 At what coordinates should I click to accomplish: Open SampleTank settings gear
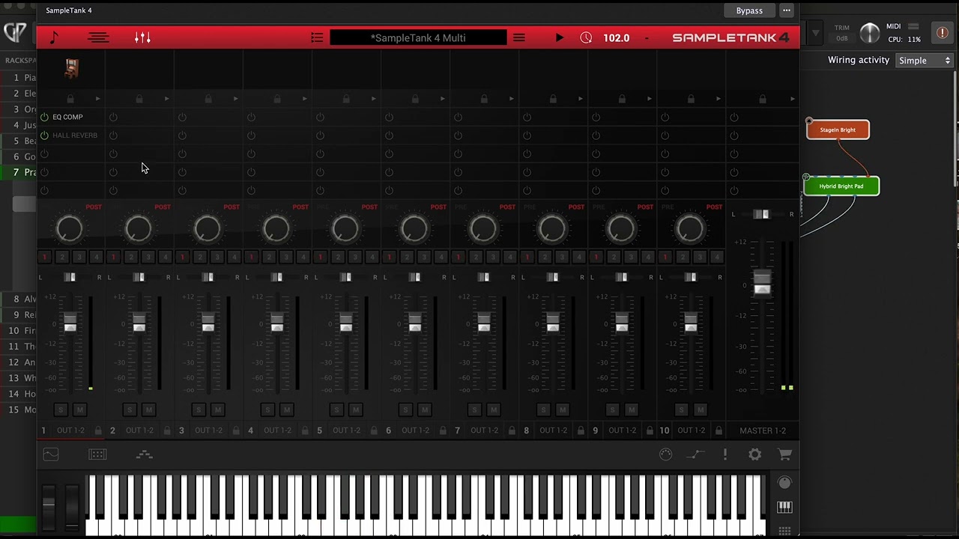pos(755,454)
